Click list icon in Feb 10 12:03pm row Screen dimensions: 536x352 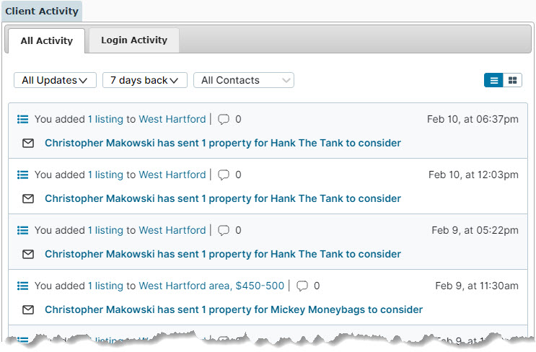(x=23, y=175)
